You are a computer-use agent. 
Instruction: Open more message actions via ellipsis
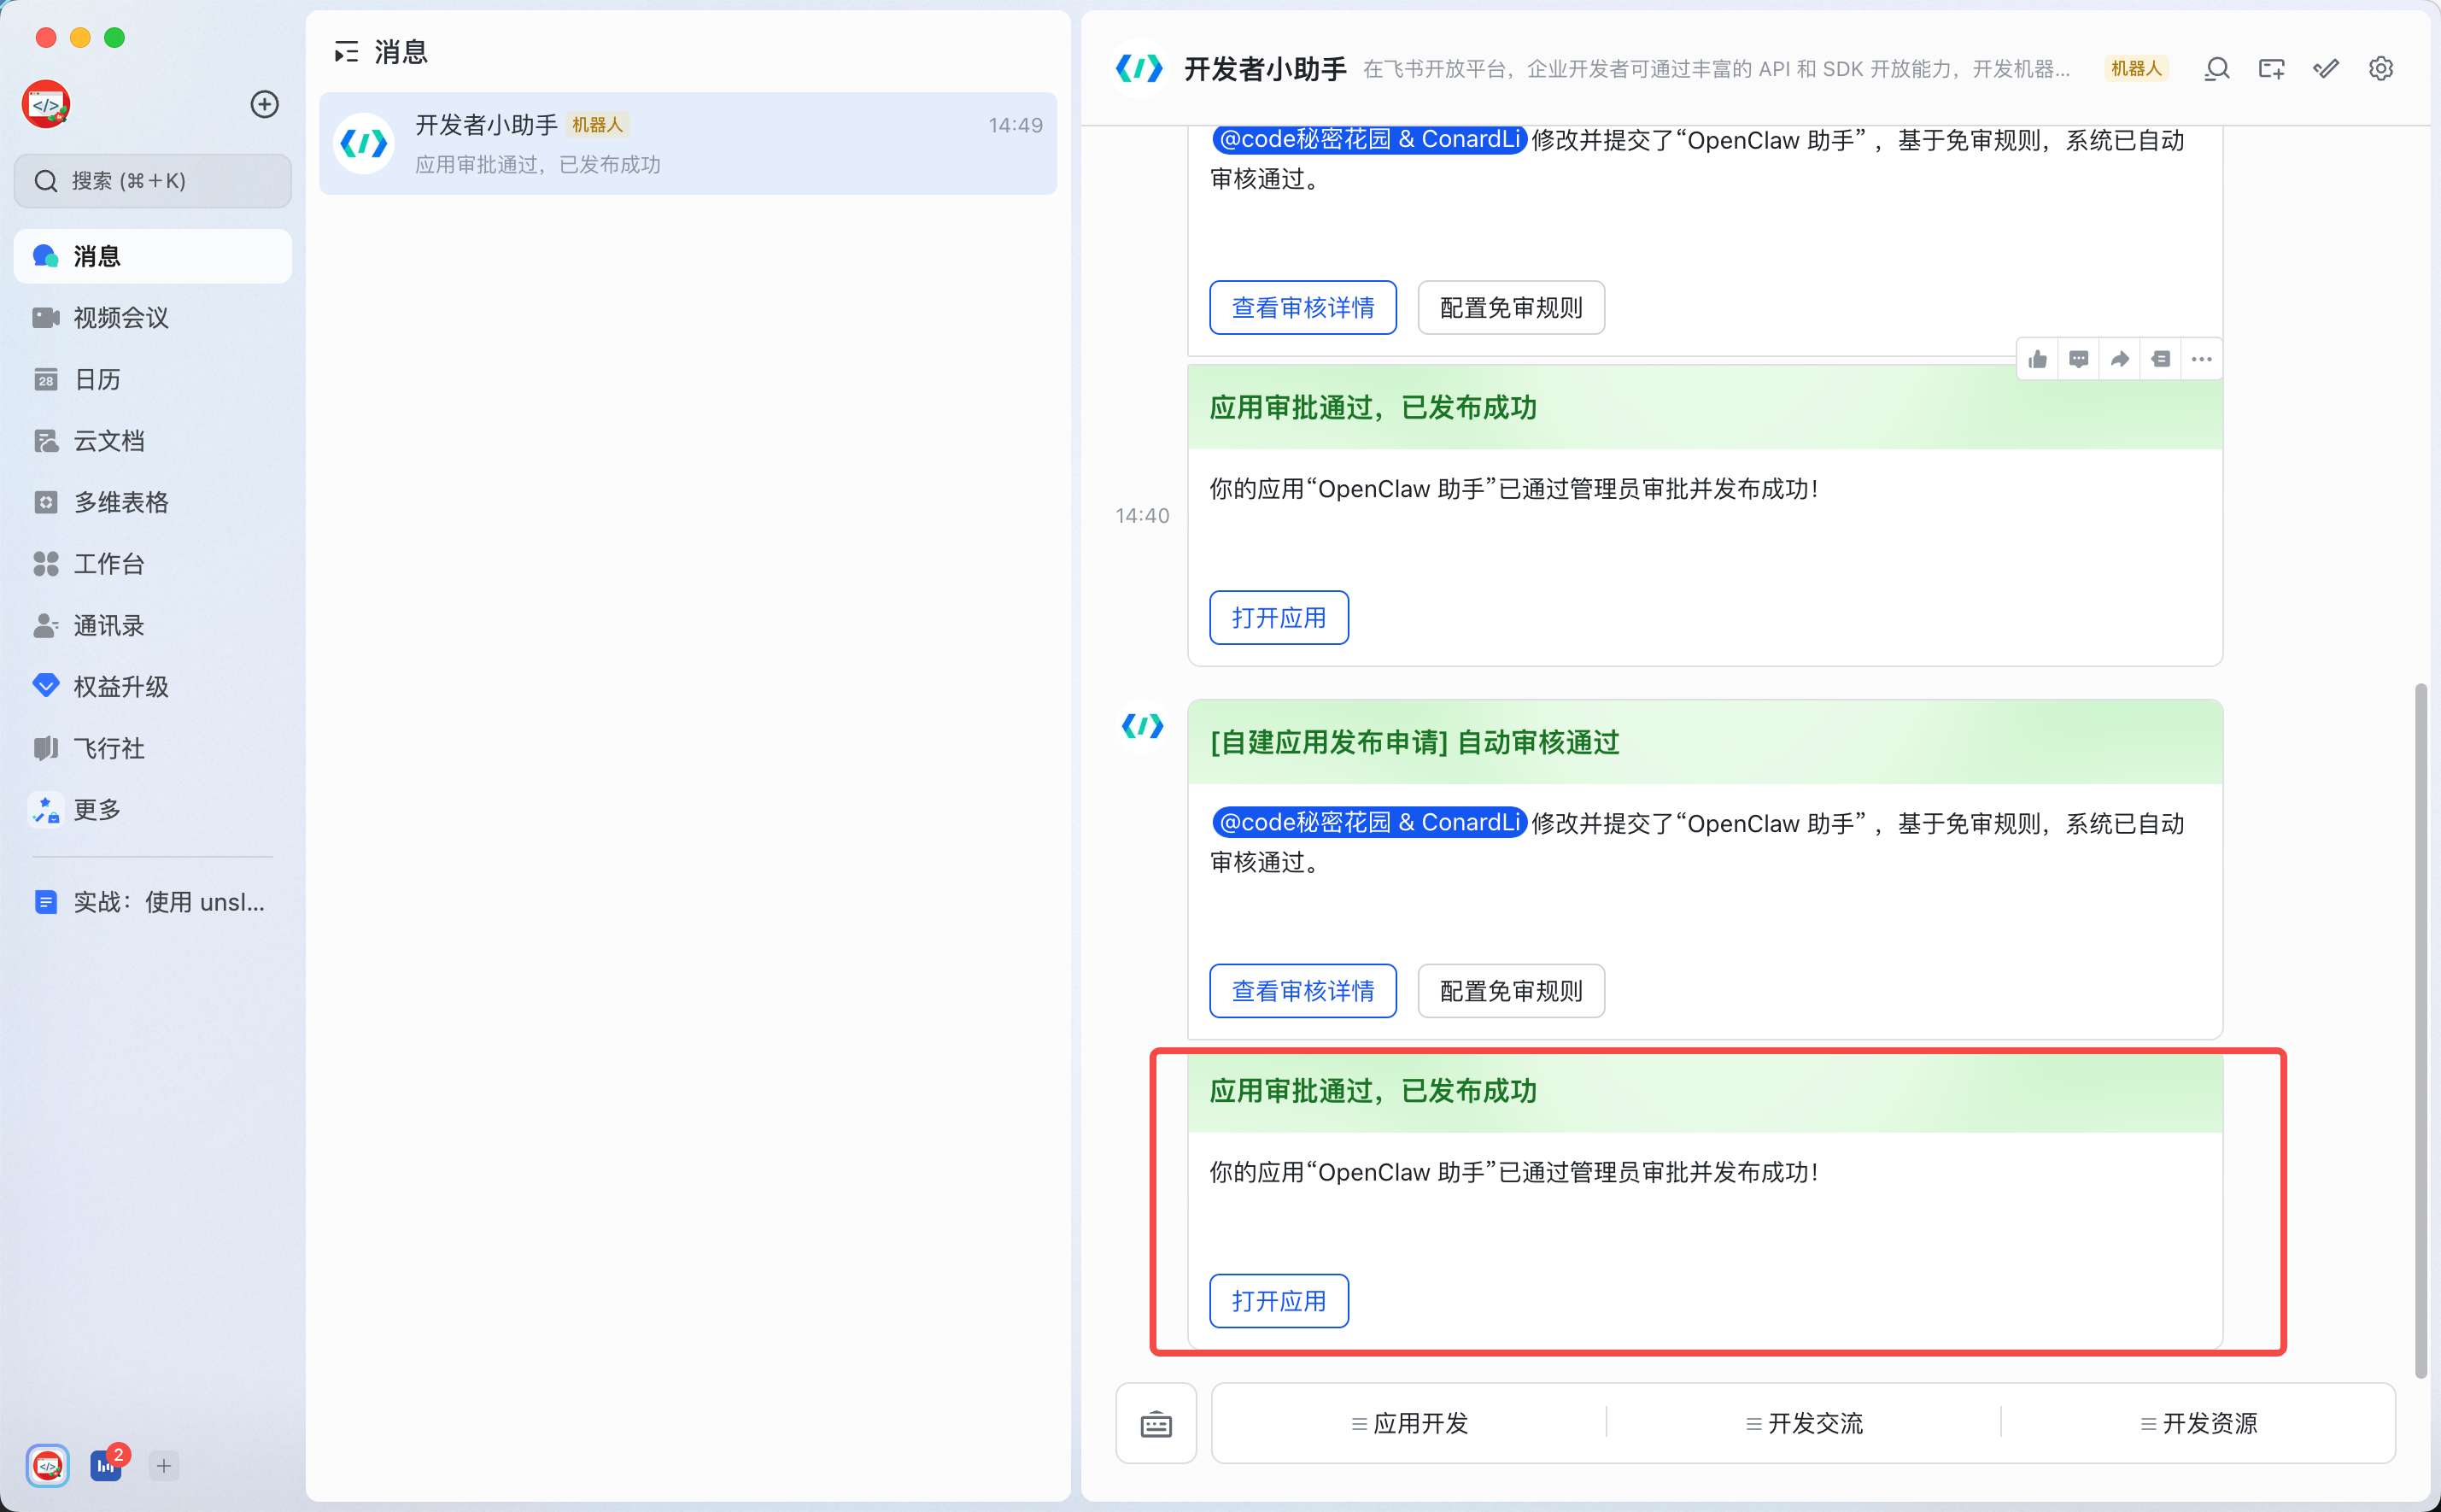2200,358
